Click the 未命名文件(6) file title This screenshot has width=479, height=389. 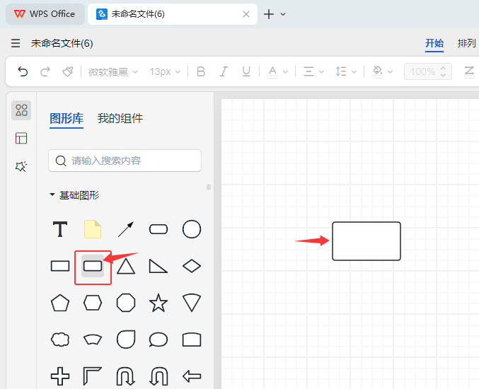click(x=62, y=43)
